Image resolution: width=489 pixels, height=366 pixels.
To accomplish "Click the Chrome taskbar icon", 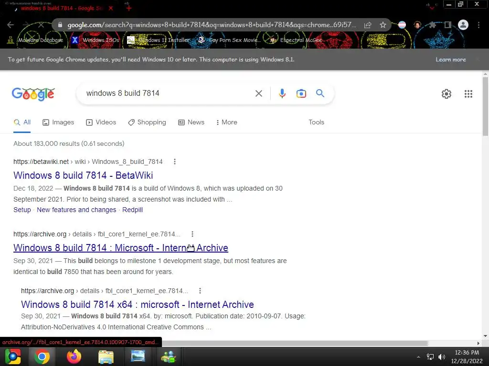I will pyautogui.click(x=42, y=356).
